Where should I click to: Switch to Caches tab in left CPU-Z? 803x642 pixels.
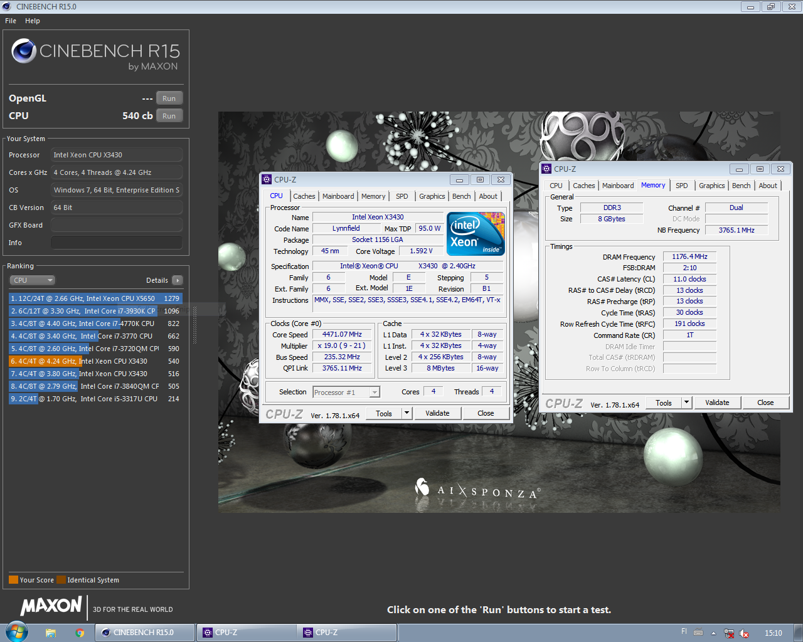304,196
